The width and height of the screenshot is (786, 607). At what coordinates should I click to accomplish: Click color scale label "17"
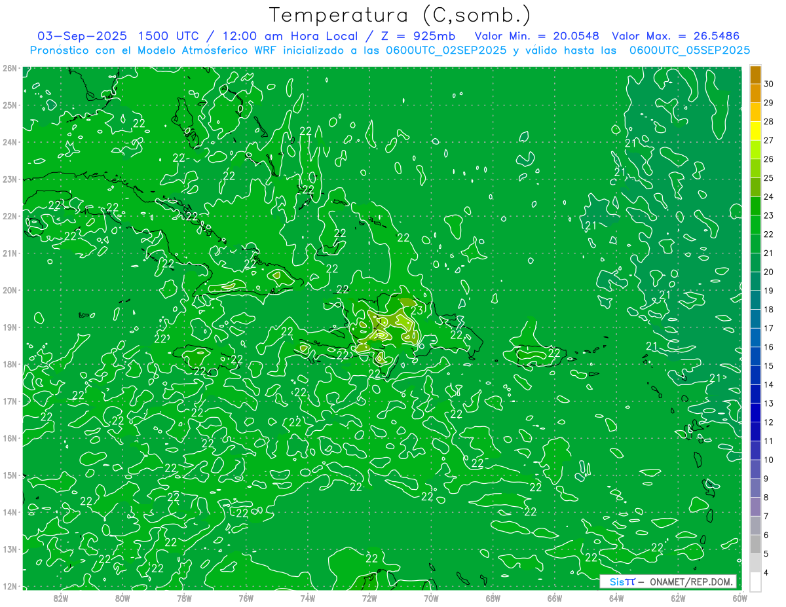[769, 328]
